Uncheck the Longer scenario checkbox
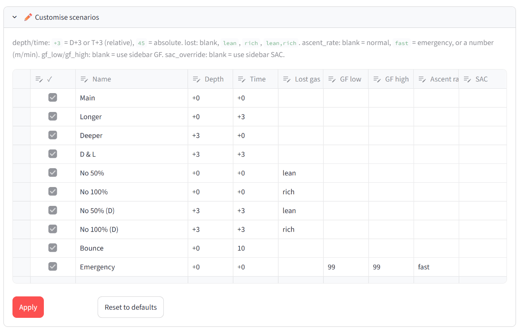 52,116
